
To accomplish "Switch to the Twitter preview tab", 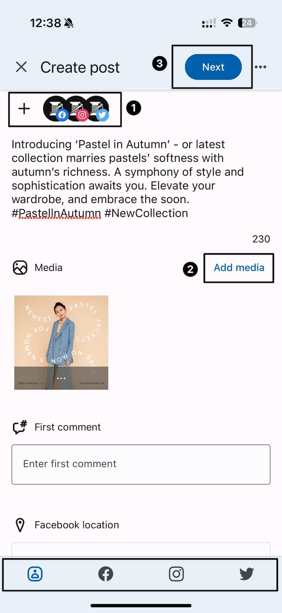I will (246, 574).
